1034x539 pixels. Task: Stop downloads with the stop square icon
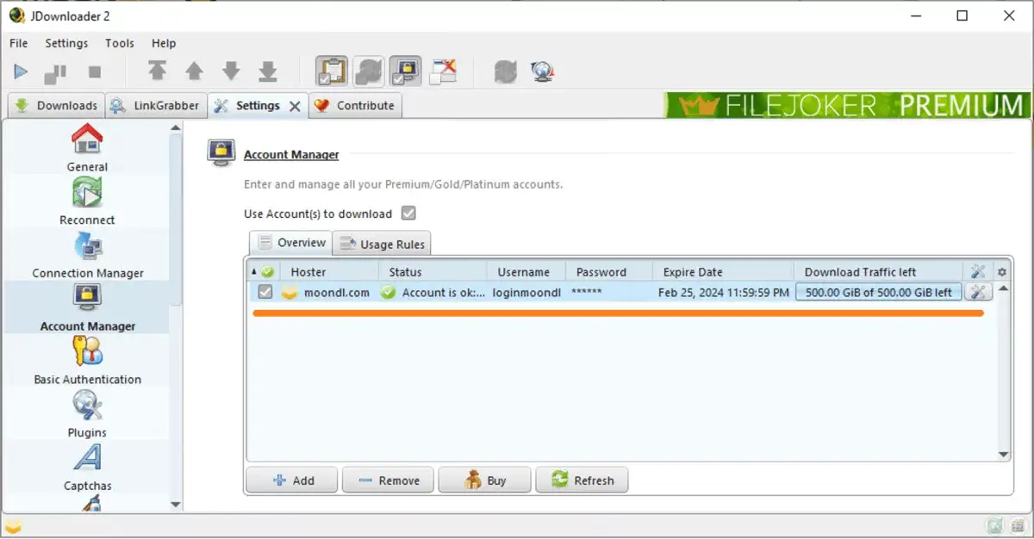point(95,72)
